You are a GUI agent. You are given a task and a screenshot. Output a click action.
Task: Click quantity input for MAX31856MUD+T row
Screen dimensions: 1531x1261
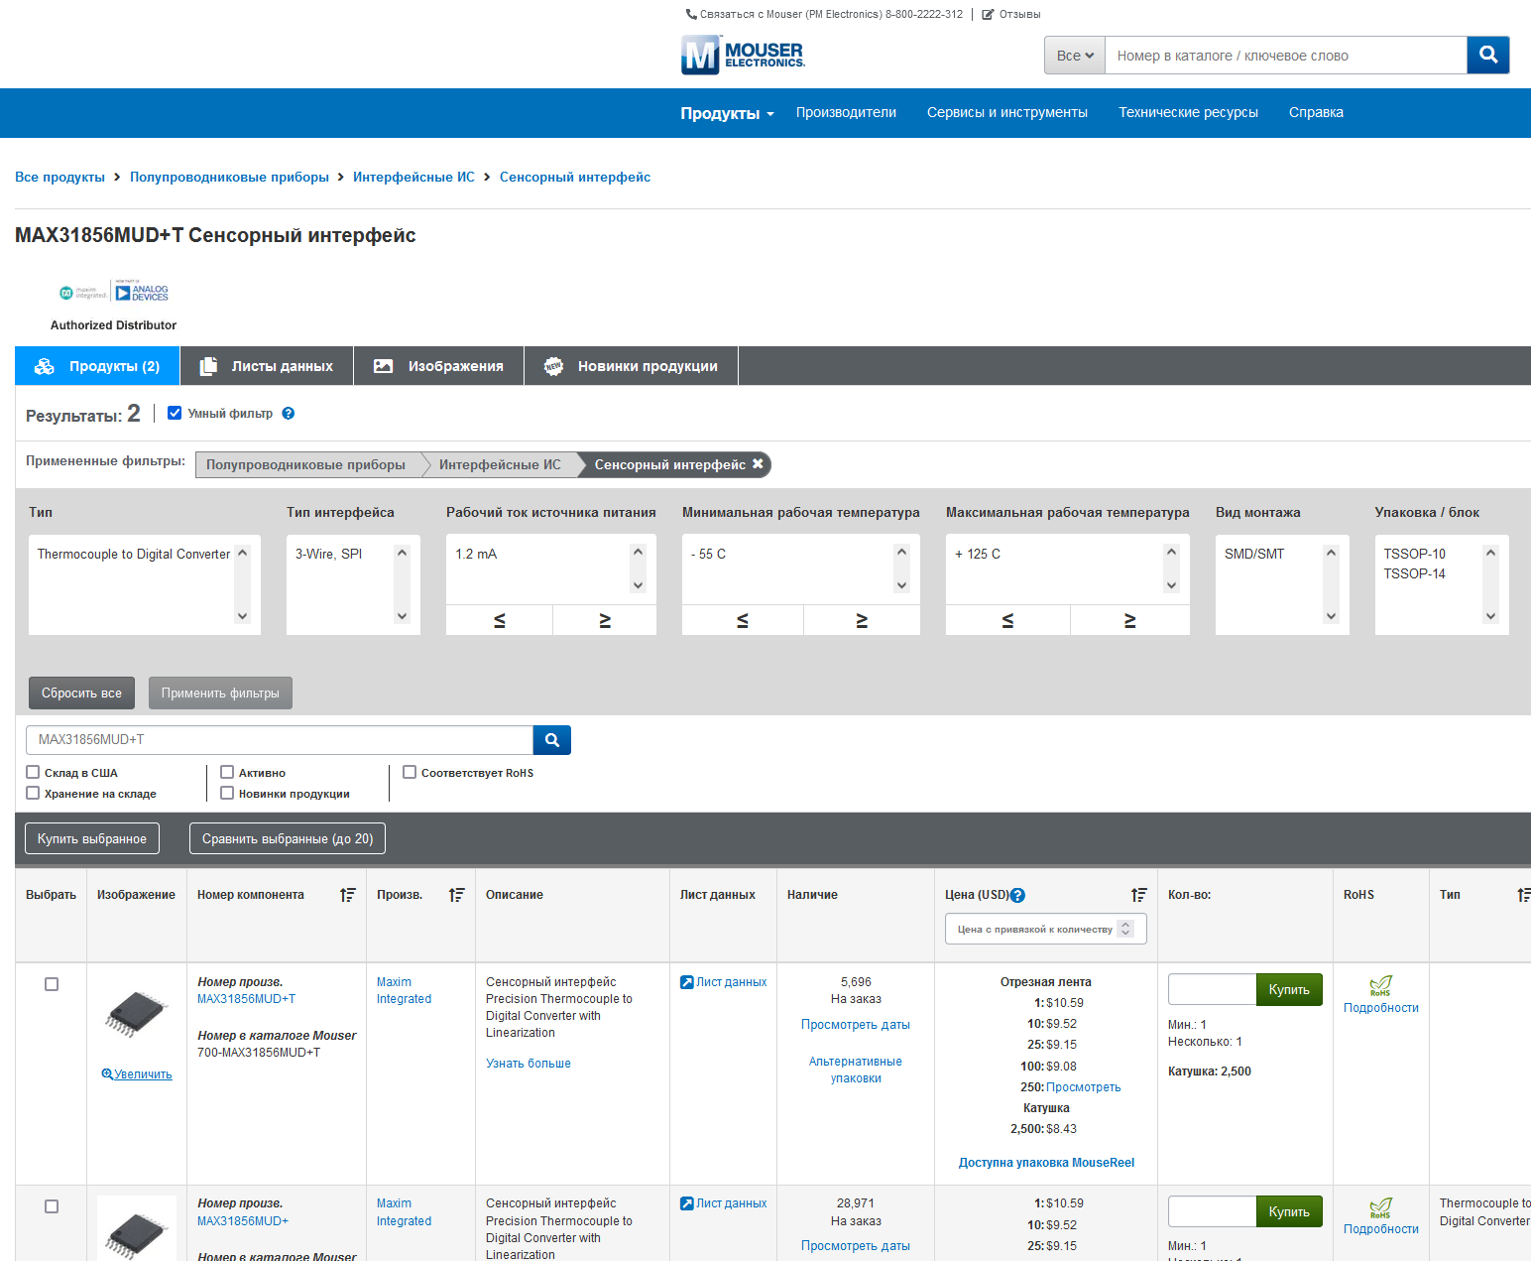(x=1212, y=990)
